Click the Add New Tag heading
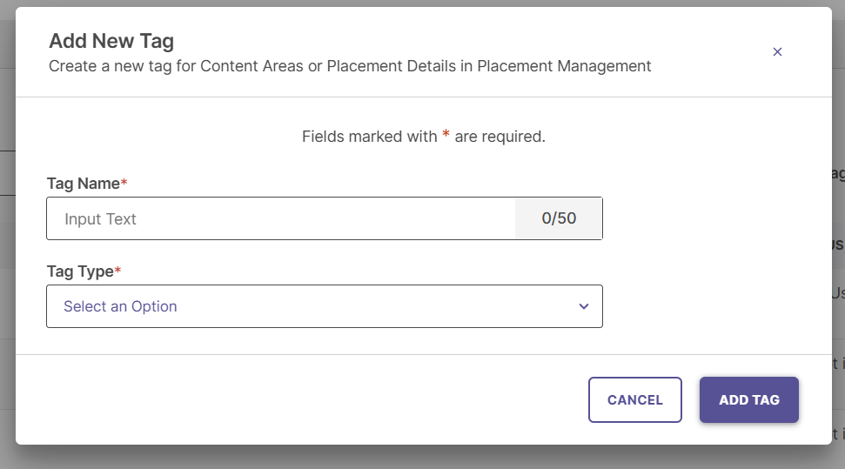Image resolution: width=845 pixels, height=469 pixels. (x=111, y=41)
